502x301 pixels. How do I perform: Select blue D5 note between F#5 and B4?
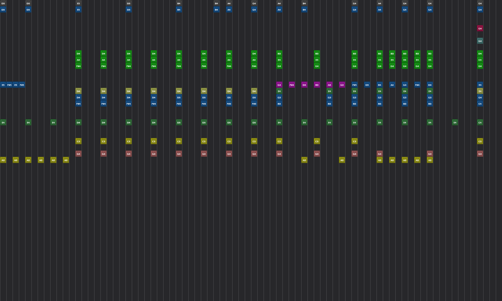(367, 85)
